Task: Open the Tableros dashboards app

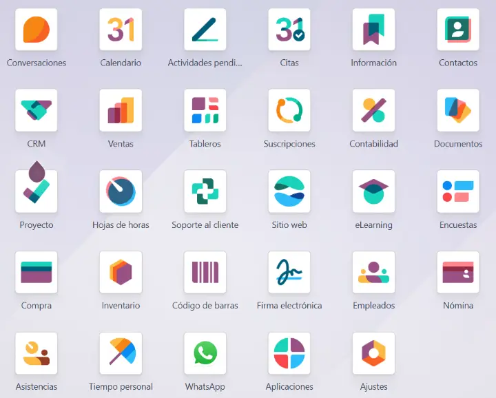Action: (205, 110)
